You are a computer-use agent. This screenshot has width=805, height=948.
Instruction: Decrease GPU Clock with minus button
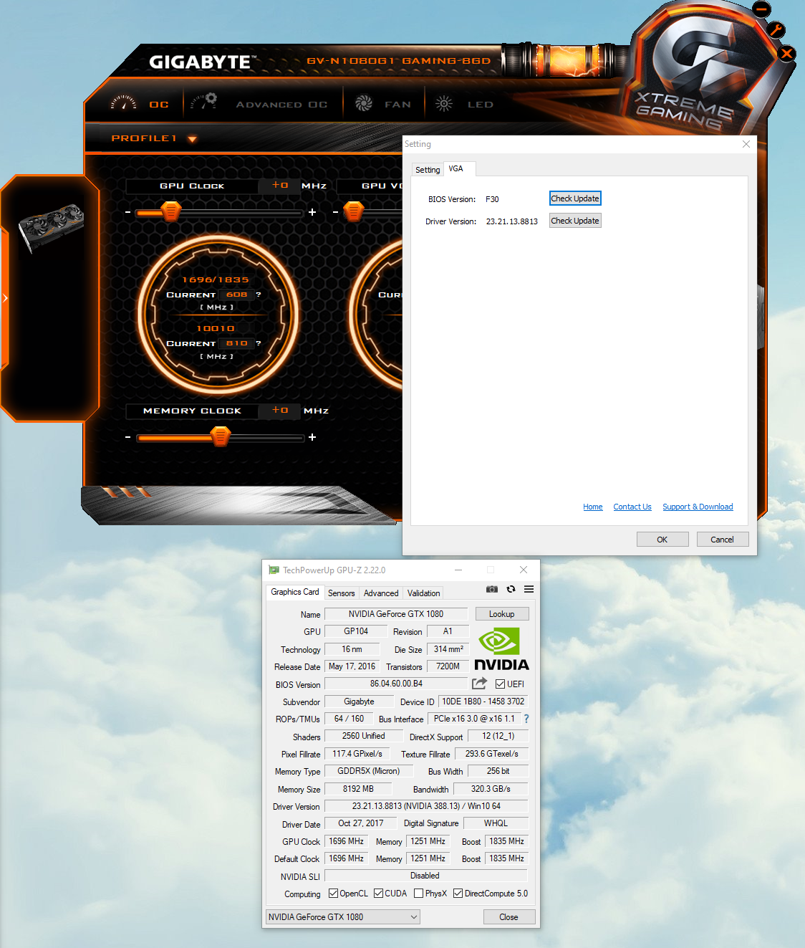click(127, 212)
